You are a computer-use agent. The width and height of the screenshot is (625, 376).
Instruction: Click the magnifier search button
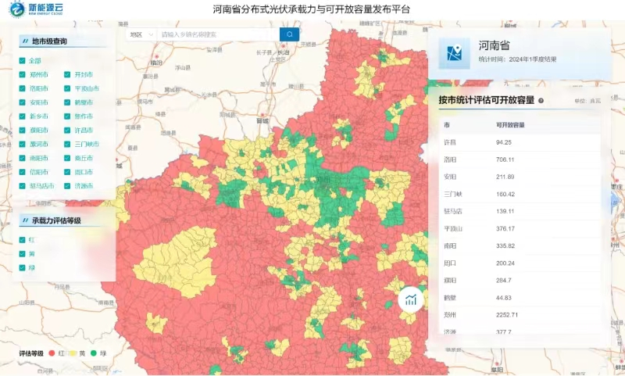pos(289,34)
